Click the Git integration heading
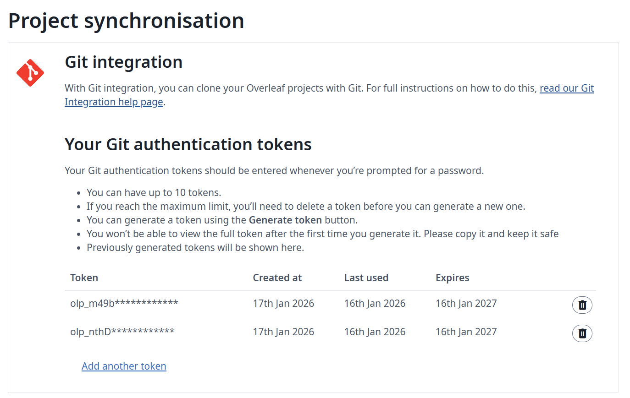This screenshot has width=630, height=398. pos(123,62)
